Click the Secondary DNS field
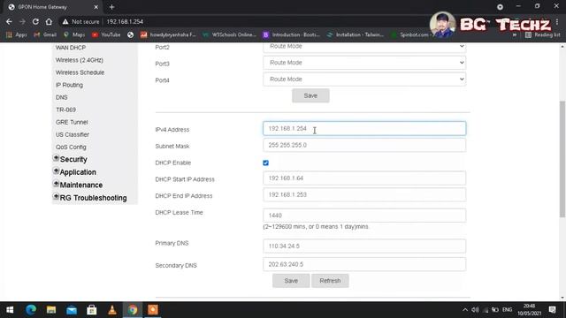566x318 pixels. (x=364, y=264)
